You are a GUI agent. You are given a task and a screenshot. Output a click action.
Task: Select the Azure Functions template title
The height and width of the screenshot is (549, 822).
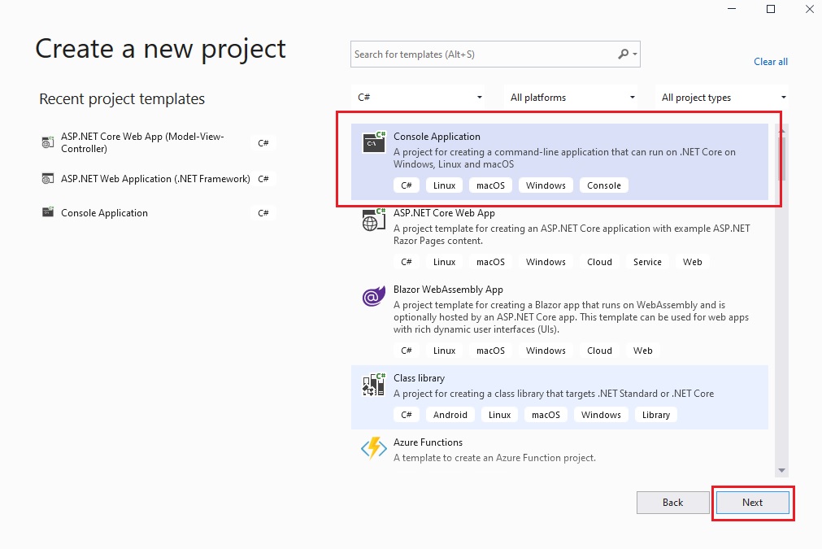[428, 442]
